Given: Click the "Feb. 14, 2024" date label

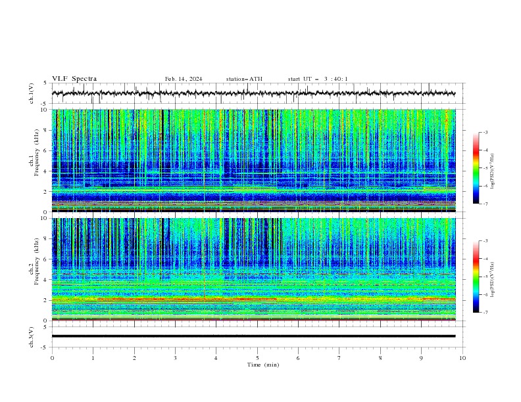Looking at the screenshot, I should pos(184,79).
